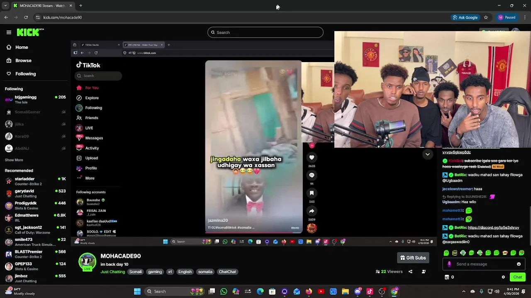Click the site info icon in address bar
531x298 pixels.
tap(37, 17)
